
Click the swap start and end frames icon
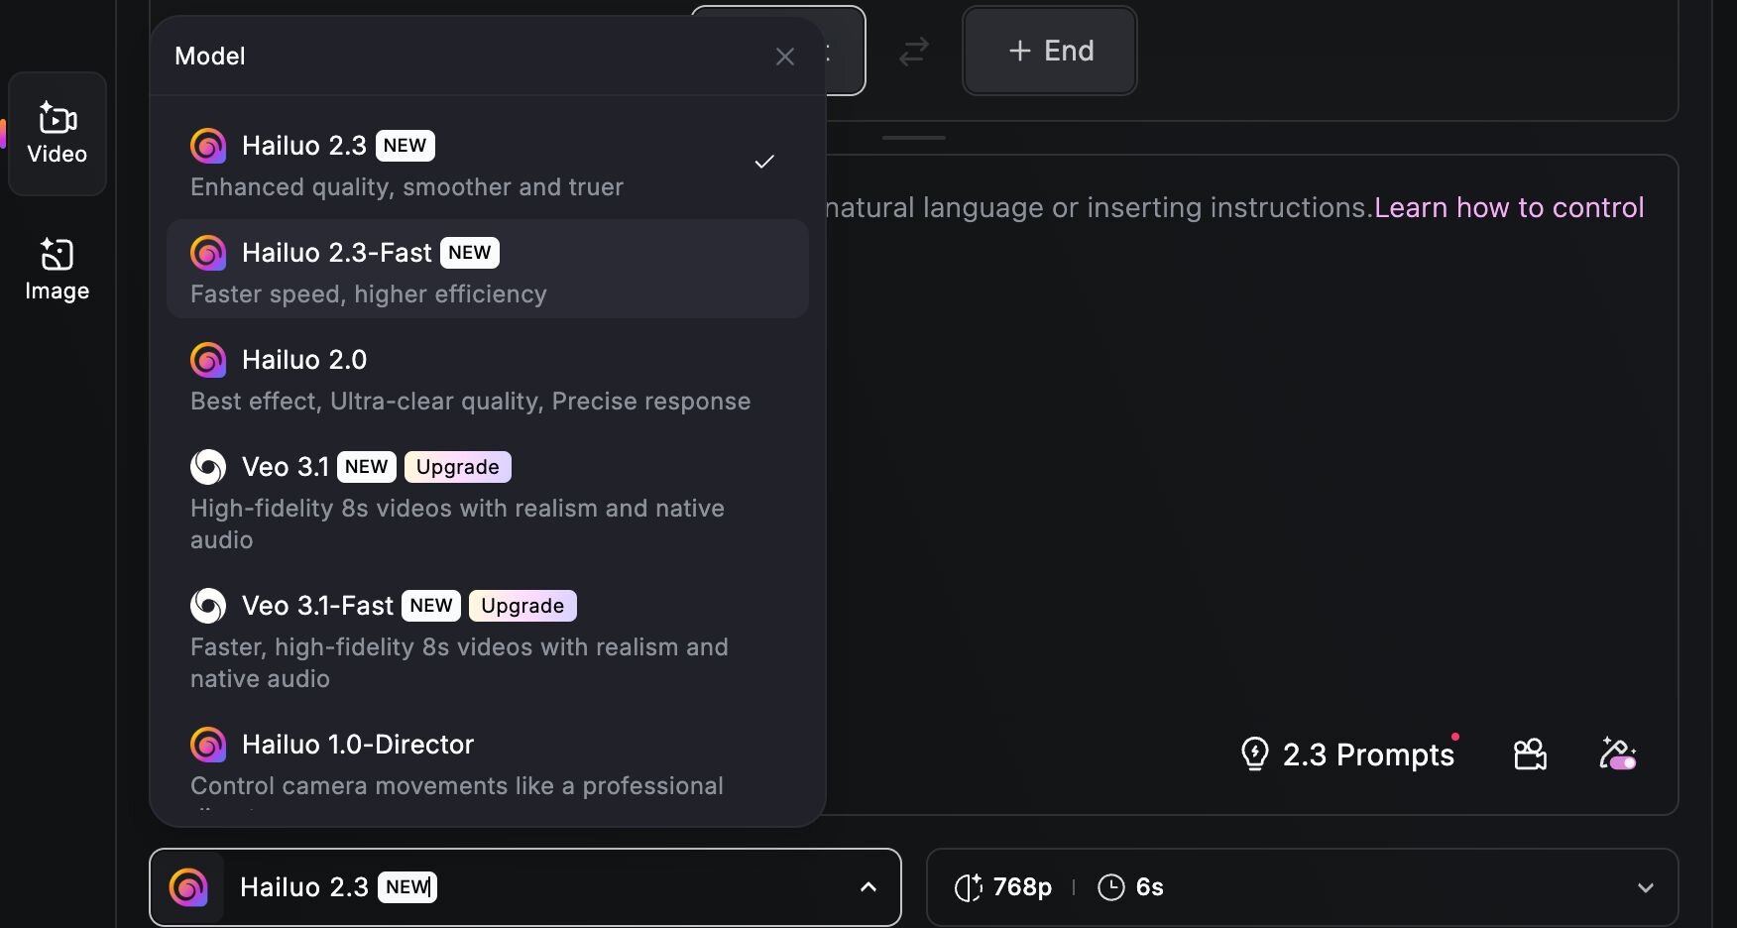click(913, 52)
